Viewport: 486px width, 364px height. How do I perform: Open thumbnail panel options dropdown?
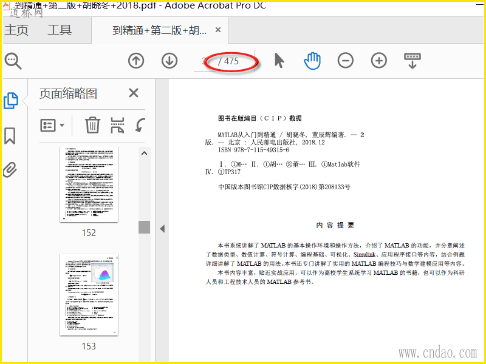click(52, 126)
